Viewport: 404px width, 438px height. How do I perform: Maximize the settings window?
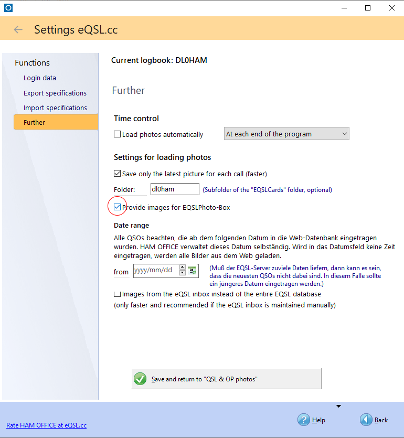coord(368,8)
